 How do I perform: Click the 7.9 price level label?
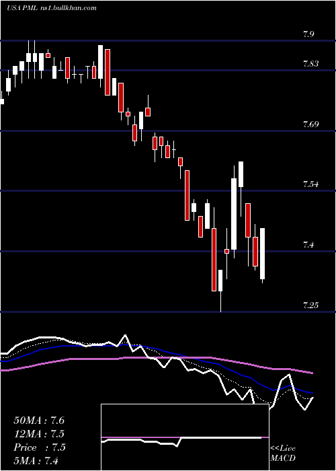[x=308, y=34]
